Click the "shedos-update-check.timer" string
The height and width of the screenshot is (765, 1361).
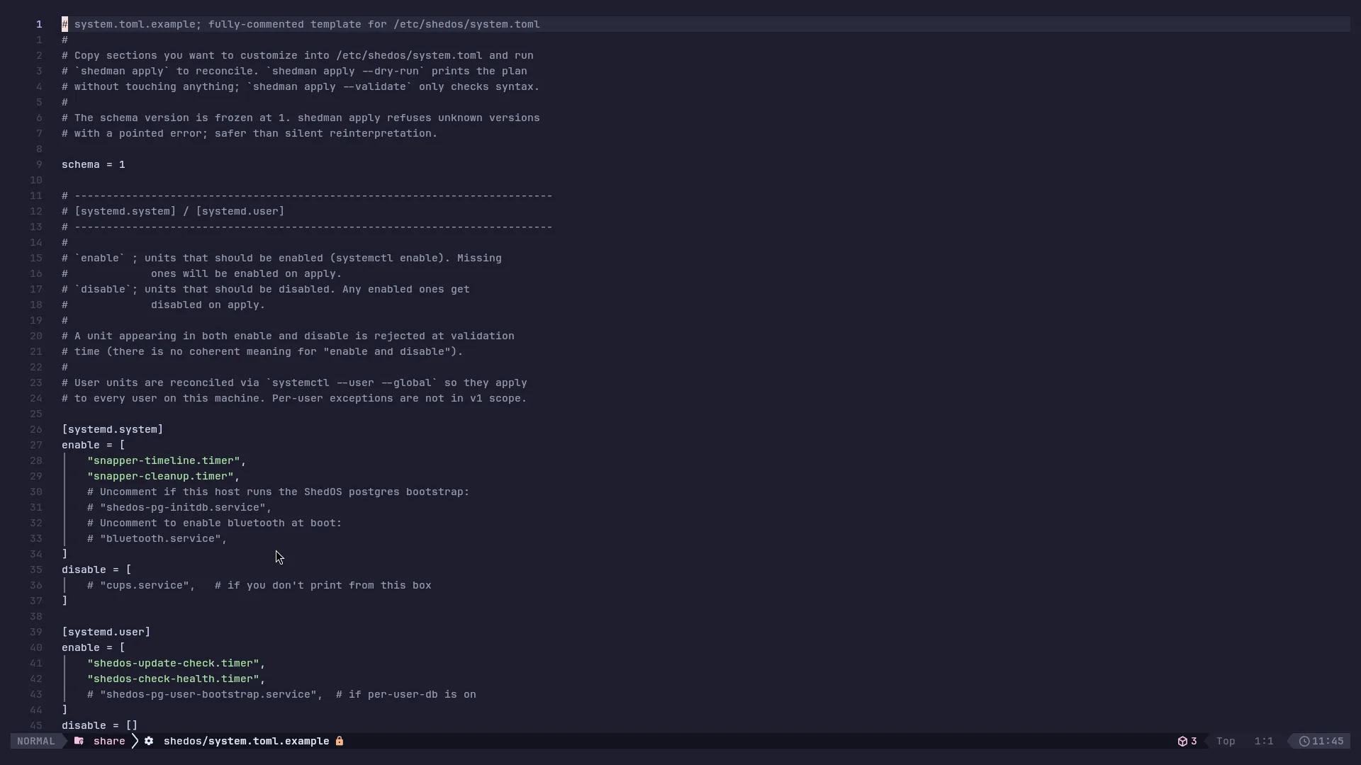coord(174,663)
